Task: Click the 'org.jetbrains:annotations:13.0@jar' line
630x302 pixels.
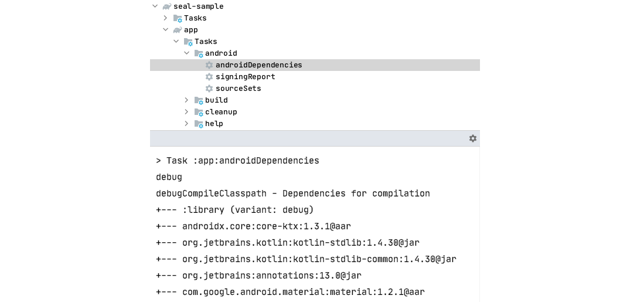Action: pyautogui.click(x=259, y=276)
